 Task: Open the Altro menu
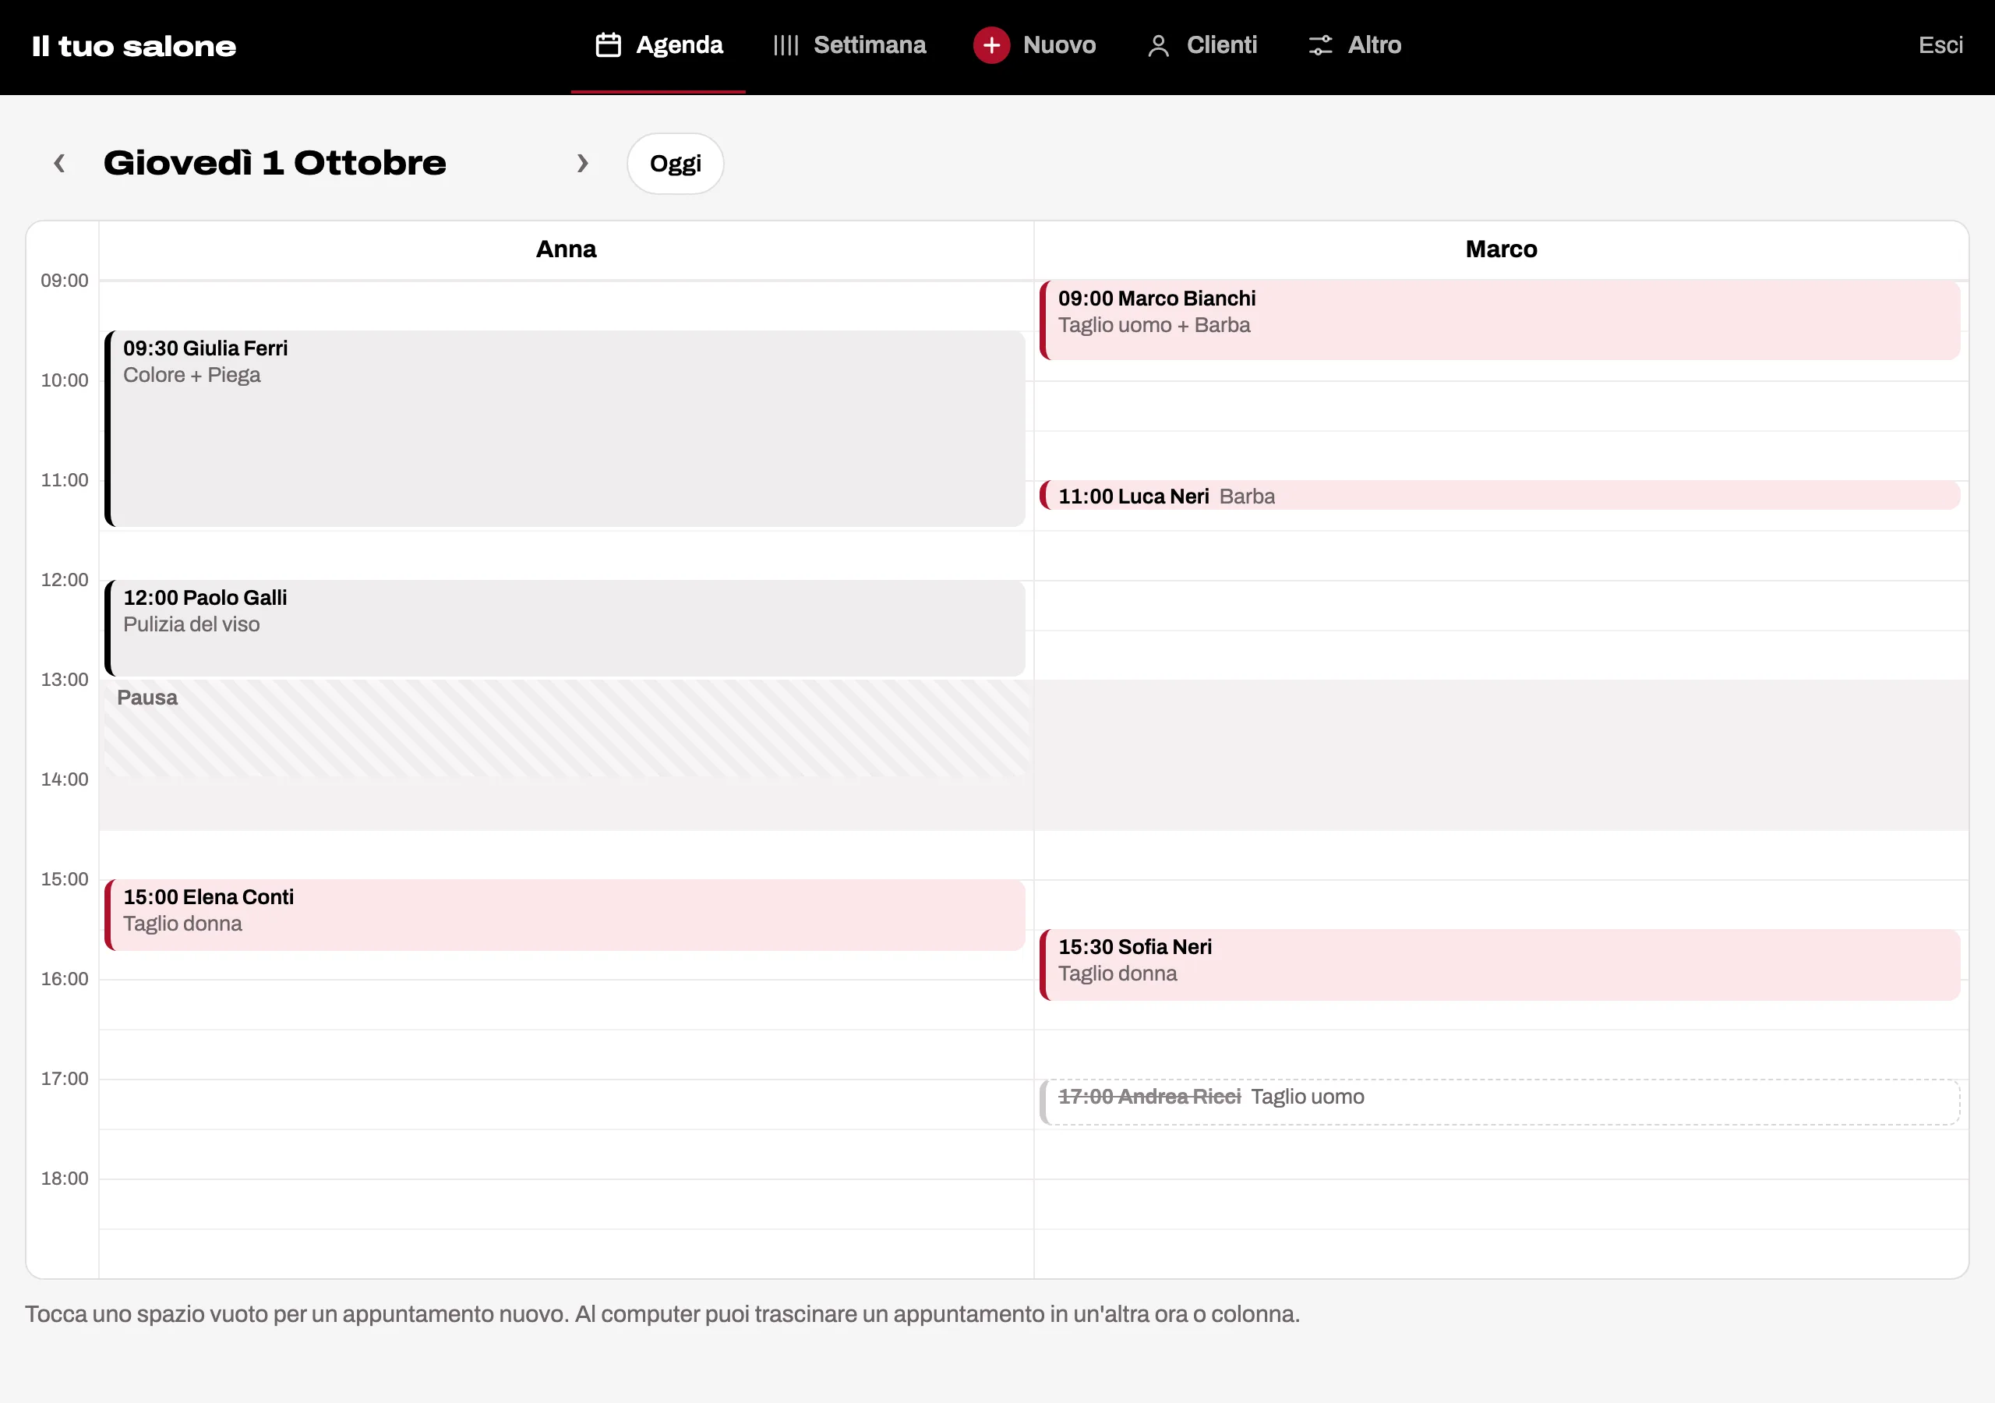[1354, 45]
